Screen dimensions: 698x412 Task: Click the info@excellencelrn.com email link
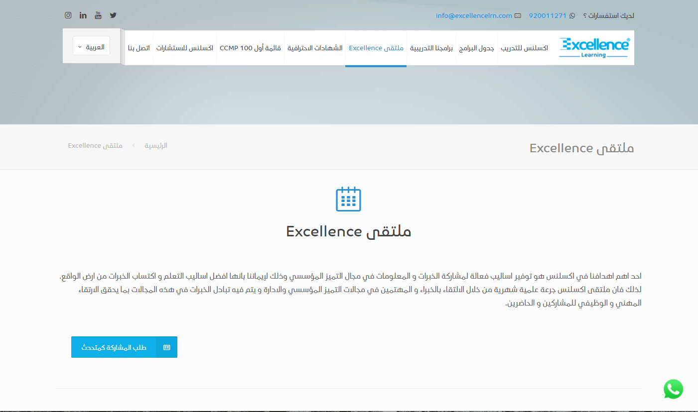(474, 16)
